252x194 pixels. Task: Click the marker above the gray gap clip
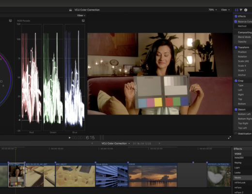193,162
